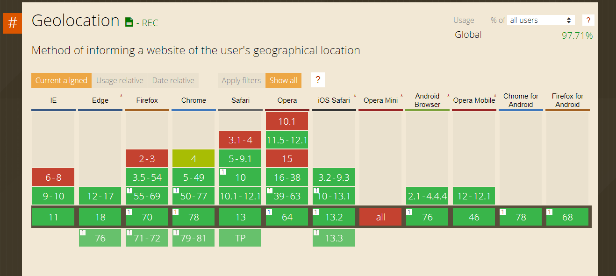Switch to the Usage relative view
616x276 pixels.
click(x=120, y=80)
